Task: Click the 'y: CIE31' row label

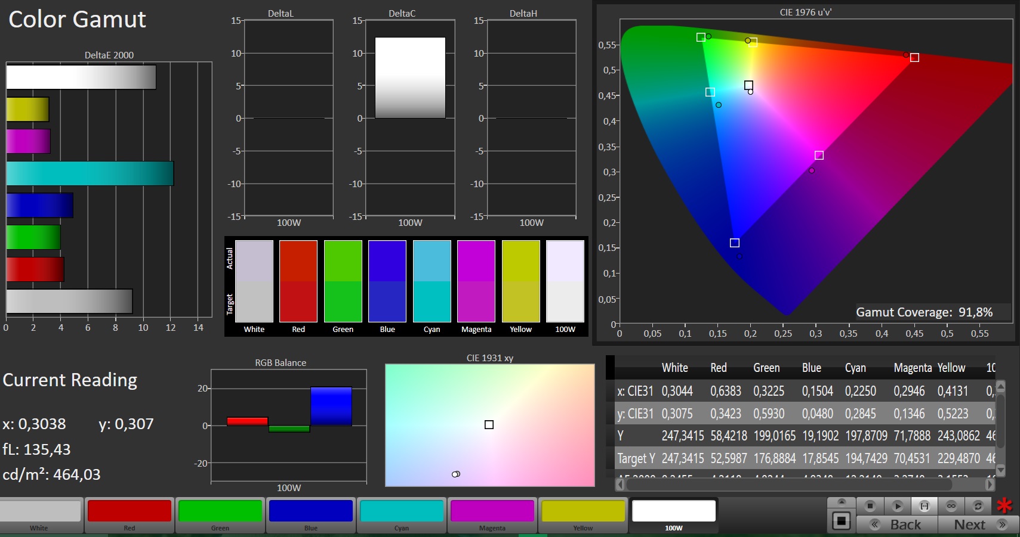Action: click(x=635, y=414)
